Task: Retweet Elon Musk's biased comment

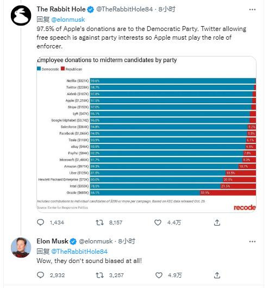Action: tap(99, 275)
